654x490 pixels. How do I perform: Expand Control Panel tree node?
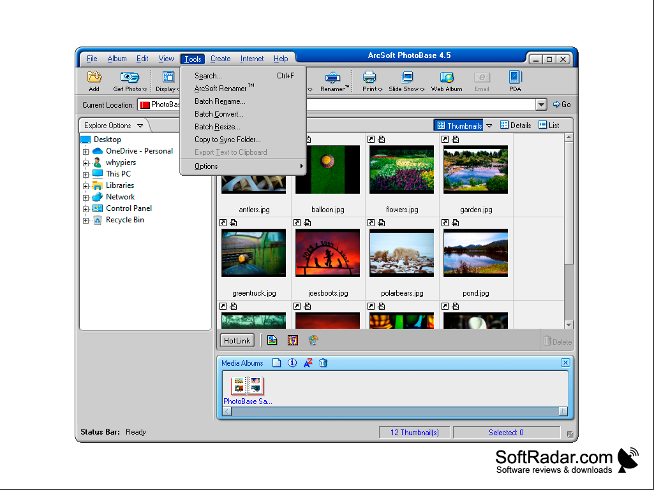pos(86,209)
